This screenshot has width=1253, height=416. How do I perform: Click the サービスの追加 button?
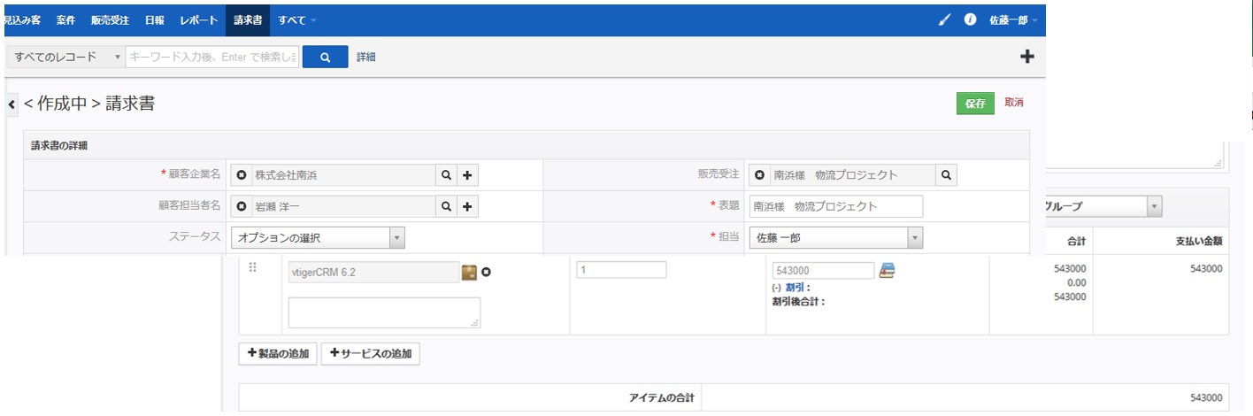coord(370,354)
